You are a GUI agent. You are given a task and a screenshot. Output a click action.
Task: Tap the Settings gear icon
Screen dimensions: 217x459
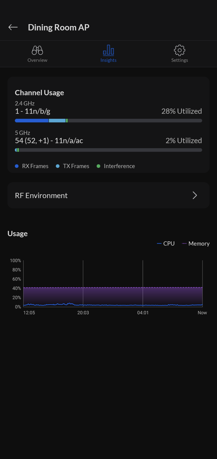coord(180,50)
